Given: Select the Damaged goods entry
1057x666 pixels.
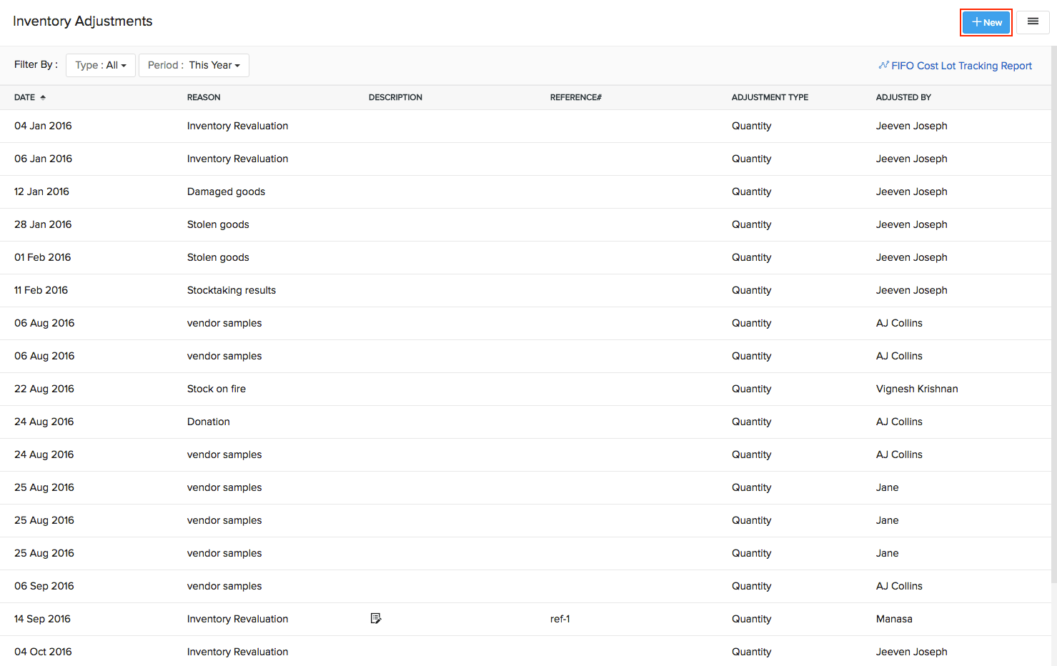Looking at the screenshot, I should pos(226,192).
